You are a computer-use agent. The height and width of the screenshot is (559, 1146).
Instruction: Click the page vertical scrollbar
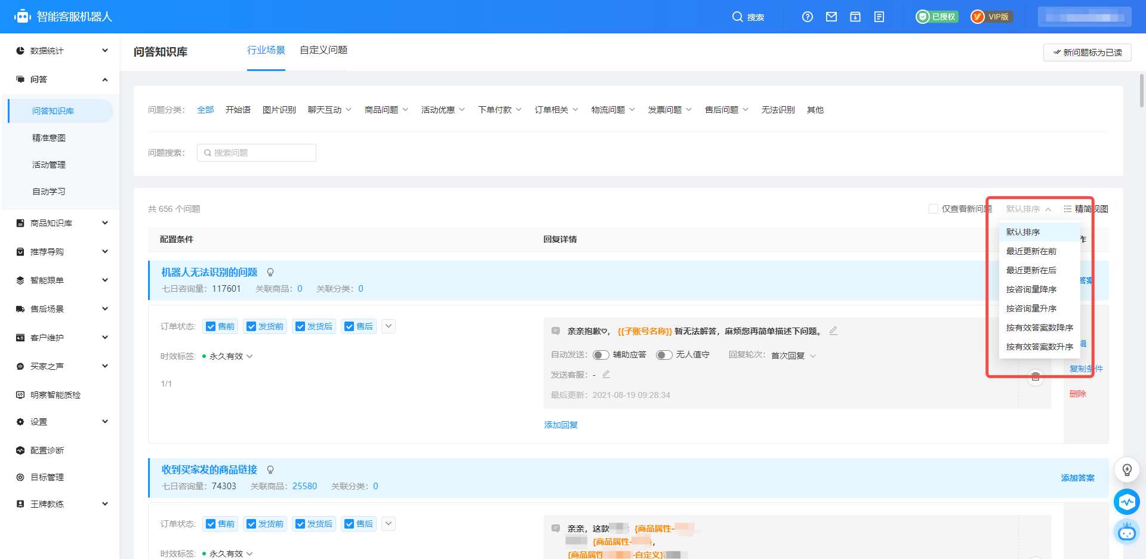[x=1142, y=91]
